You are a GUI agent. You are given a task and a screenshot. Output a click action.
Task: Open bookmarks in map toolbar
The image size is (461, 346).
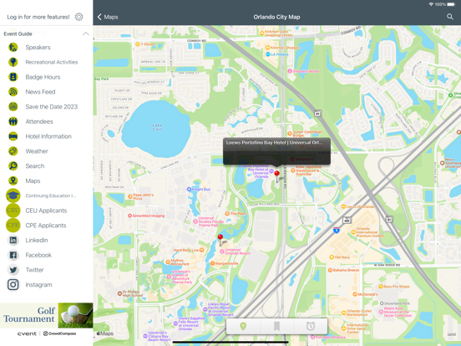[x=276, y=326]
